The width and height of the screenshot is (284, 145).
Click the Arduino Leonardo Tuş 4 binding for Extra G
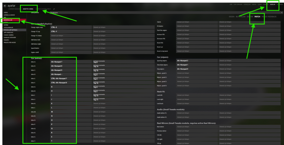click(123, 87)
